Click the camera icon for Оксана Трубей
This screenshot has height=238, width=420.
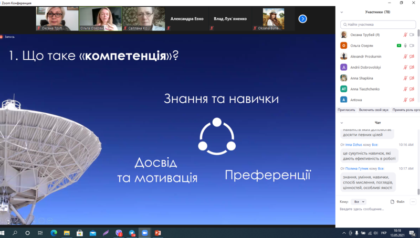(412, 35)
